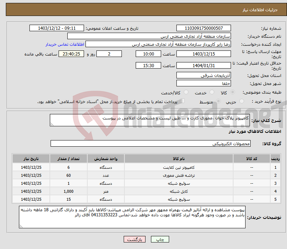Click the buyer organization name field
The width and height of the screenshot is (287, 249).
click(149, 36)
